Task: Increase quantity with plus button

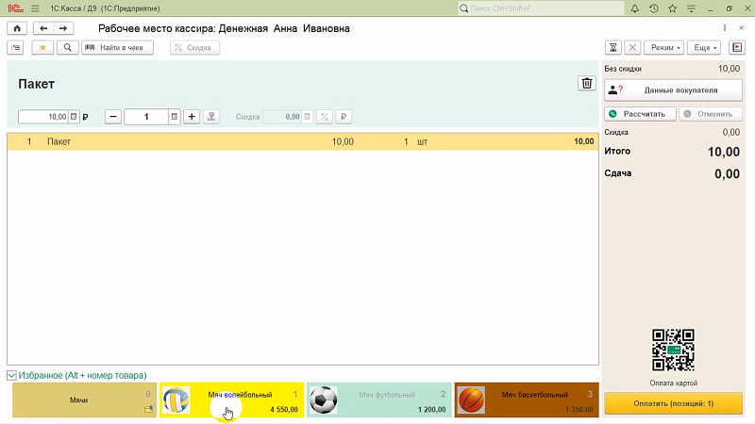Action: tap(192, 117)
